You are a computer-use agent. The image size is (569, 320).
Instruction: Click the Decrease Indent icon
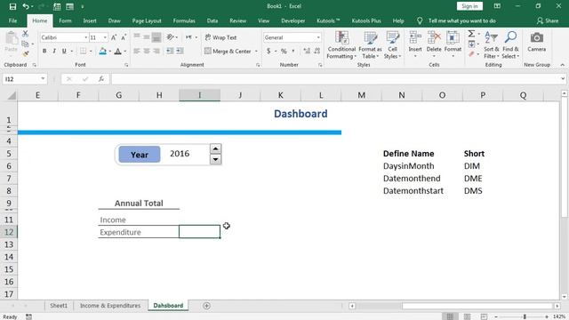170,51
